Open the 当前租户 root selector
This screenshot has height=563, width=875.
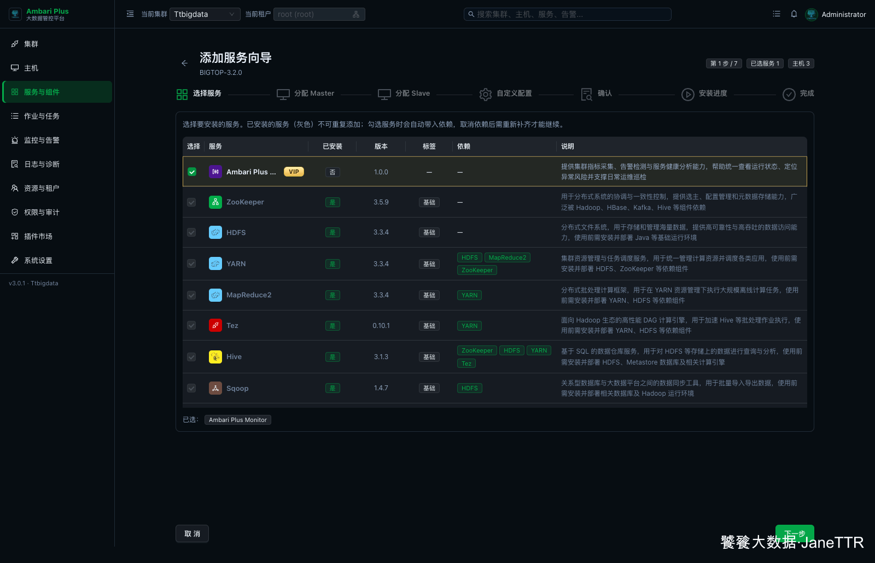pos(319,14)
